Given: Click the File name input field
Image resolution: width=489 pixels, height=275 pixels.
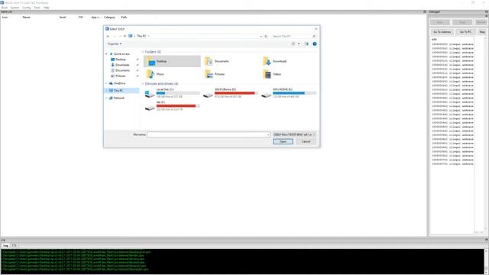Looking at the screenshot, I should tap(206, 134).
